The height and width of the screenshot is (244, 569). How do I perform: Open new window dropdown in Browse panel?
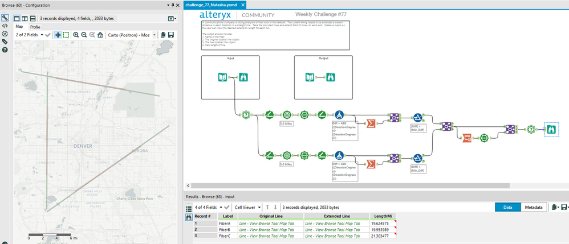172,18
